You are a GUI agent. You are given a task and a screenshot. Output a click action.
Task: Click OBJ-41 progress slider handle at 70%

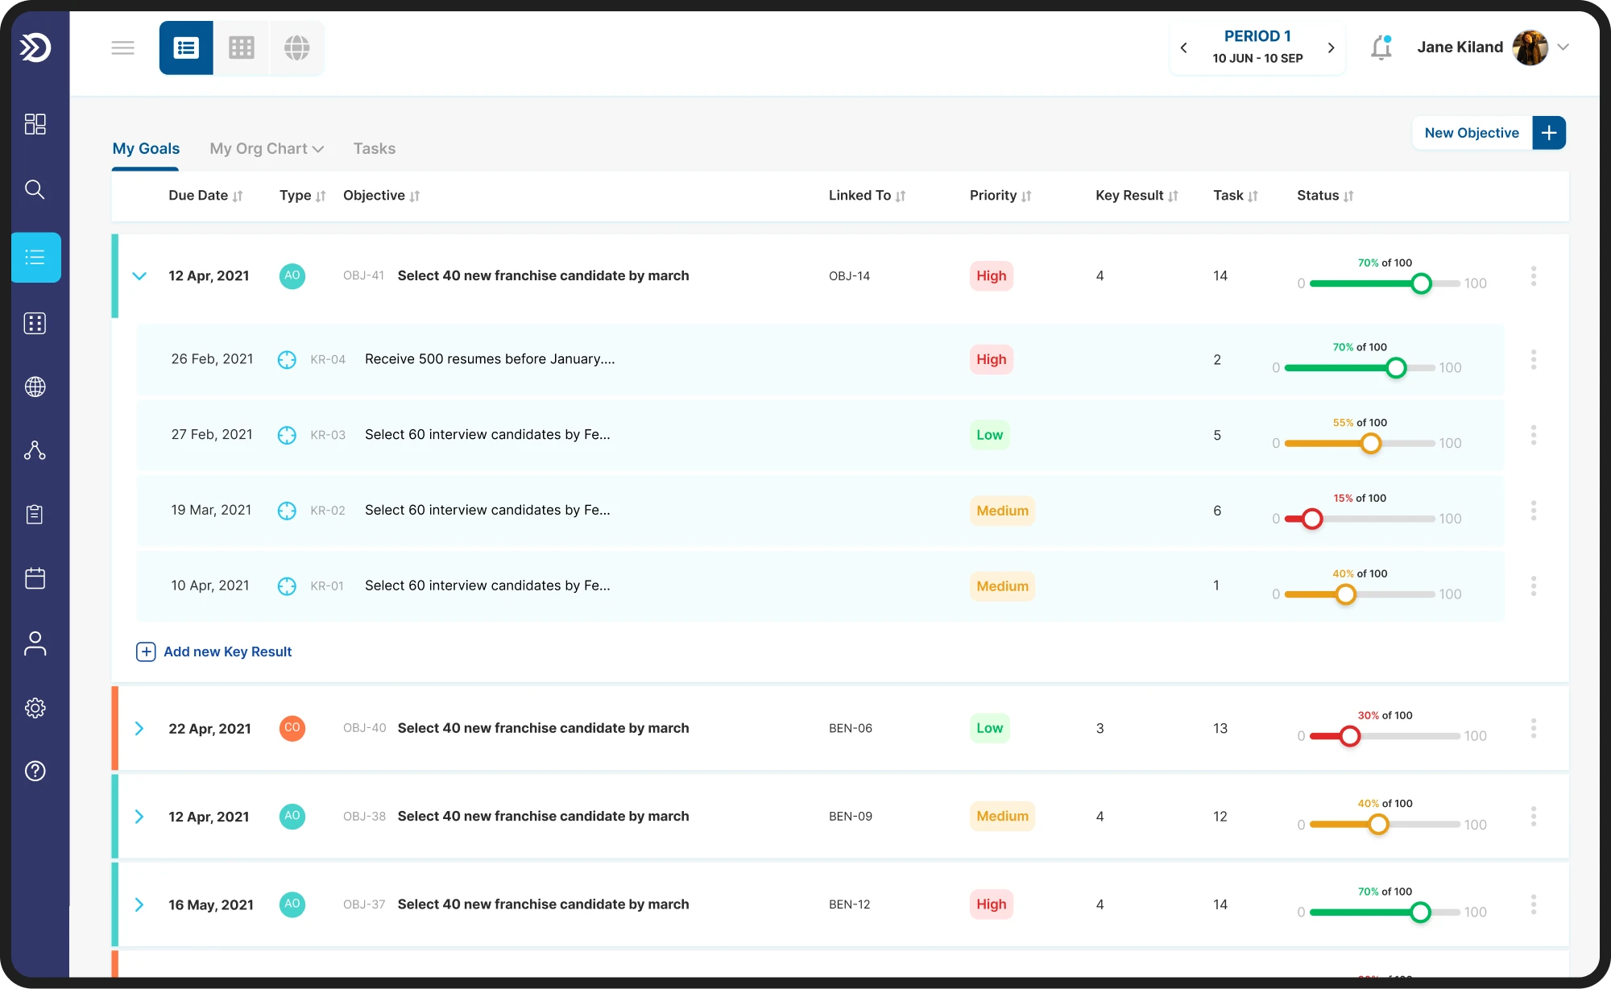tap(1422, 283)
